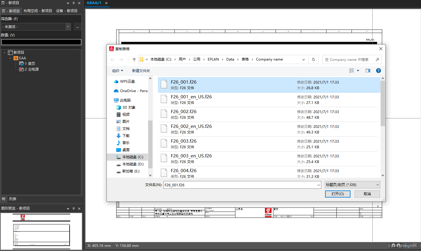Screen dimensions: 421x251
Task: Switch to 布局空间 - 新项目 tab
Action: pos(38,11)
